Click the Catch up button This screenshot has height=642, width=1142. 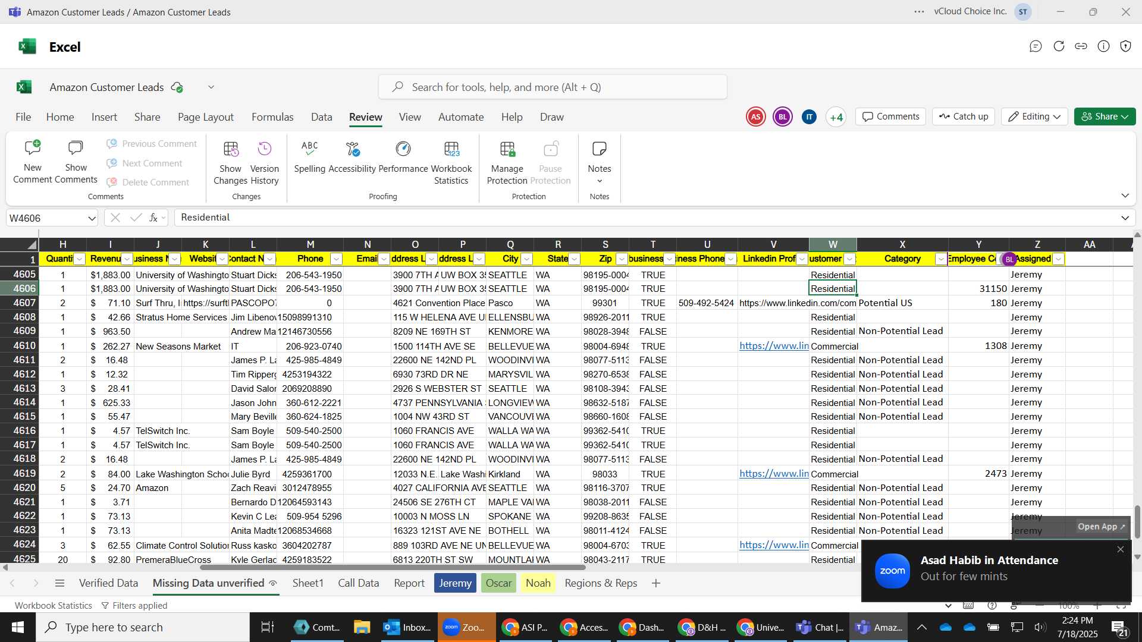click(x=964, y=117)
